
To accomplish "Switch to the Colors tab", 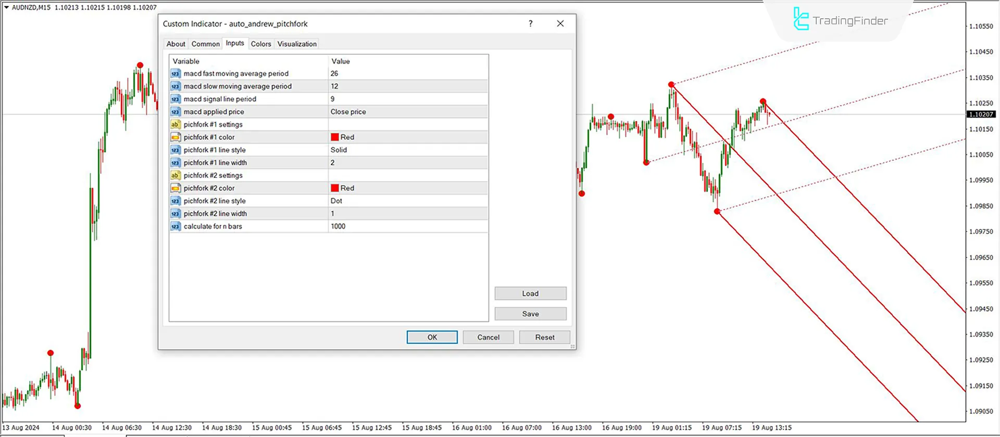I will [x=261, y=44].
